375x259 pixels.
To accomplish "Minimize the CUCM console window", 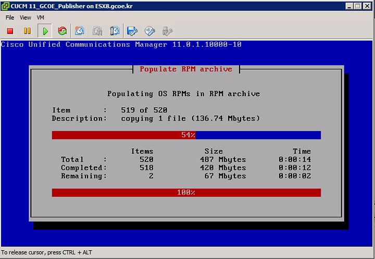I will tap(349, 6).
